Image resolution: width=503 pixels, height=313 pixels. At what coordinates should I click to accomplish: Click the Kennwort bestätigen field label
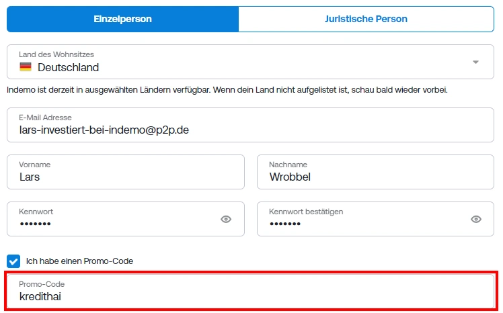[x=306, y=212]
